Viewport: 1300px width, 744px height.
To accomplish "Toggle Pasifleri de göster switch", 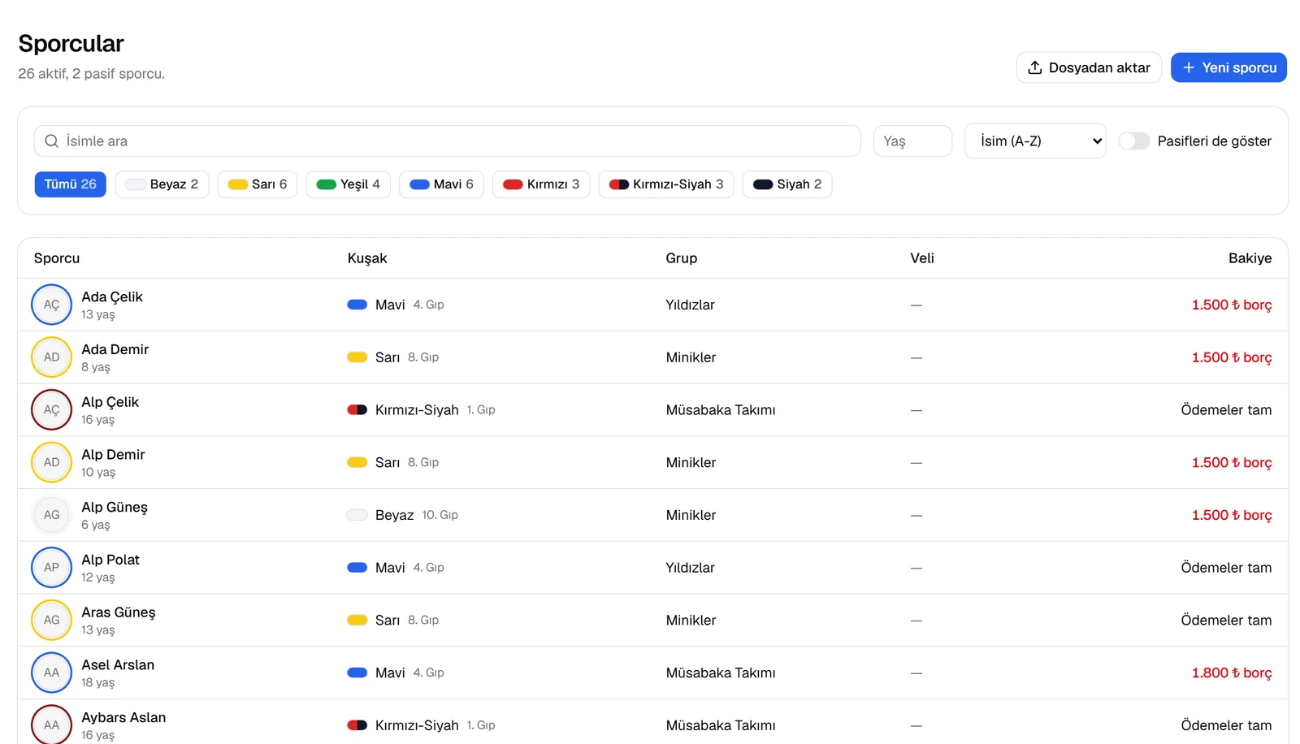I will tap(1133, 141).
